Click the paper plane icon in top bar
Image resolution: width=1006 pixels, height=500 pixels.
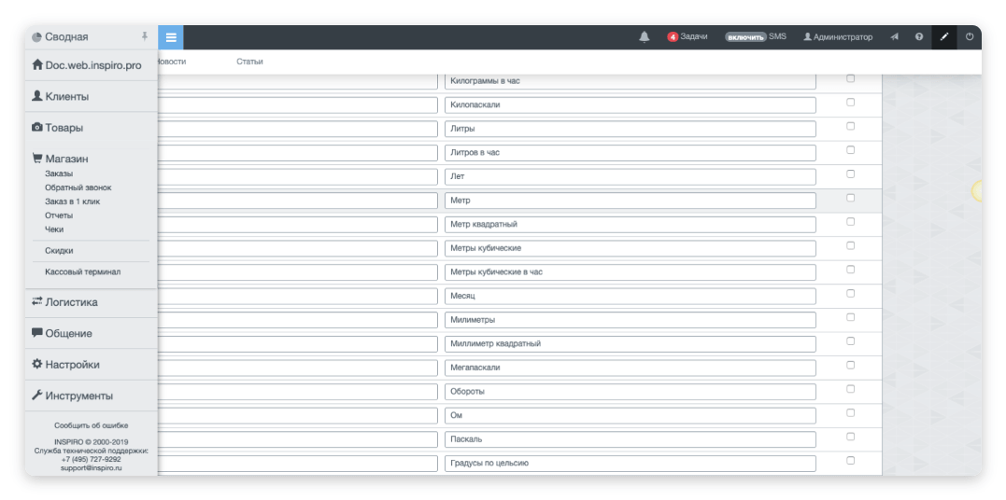click(894, 37)
